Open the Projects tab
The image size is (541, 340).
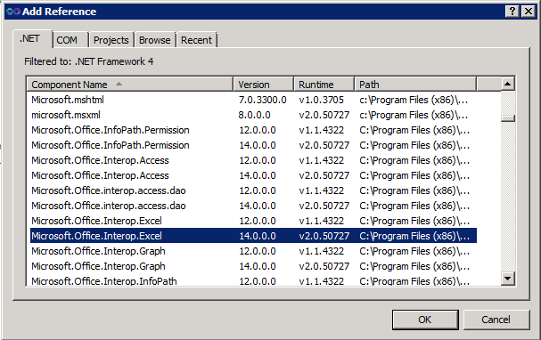[x=111, y=40]
